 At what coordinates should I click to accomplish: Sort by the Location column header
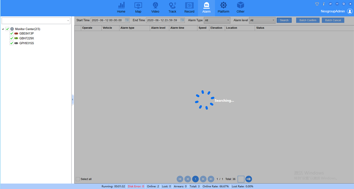pos(240,28)
